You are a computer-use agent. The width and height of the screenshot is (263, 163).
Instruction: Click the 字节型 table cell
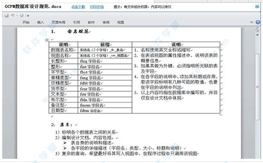[x=64, y=72]
